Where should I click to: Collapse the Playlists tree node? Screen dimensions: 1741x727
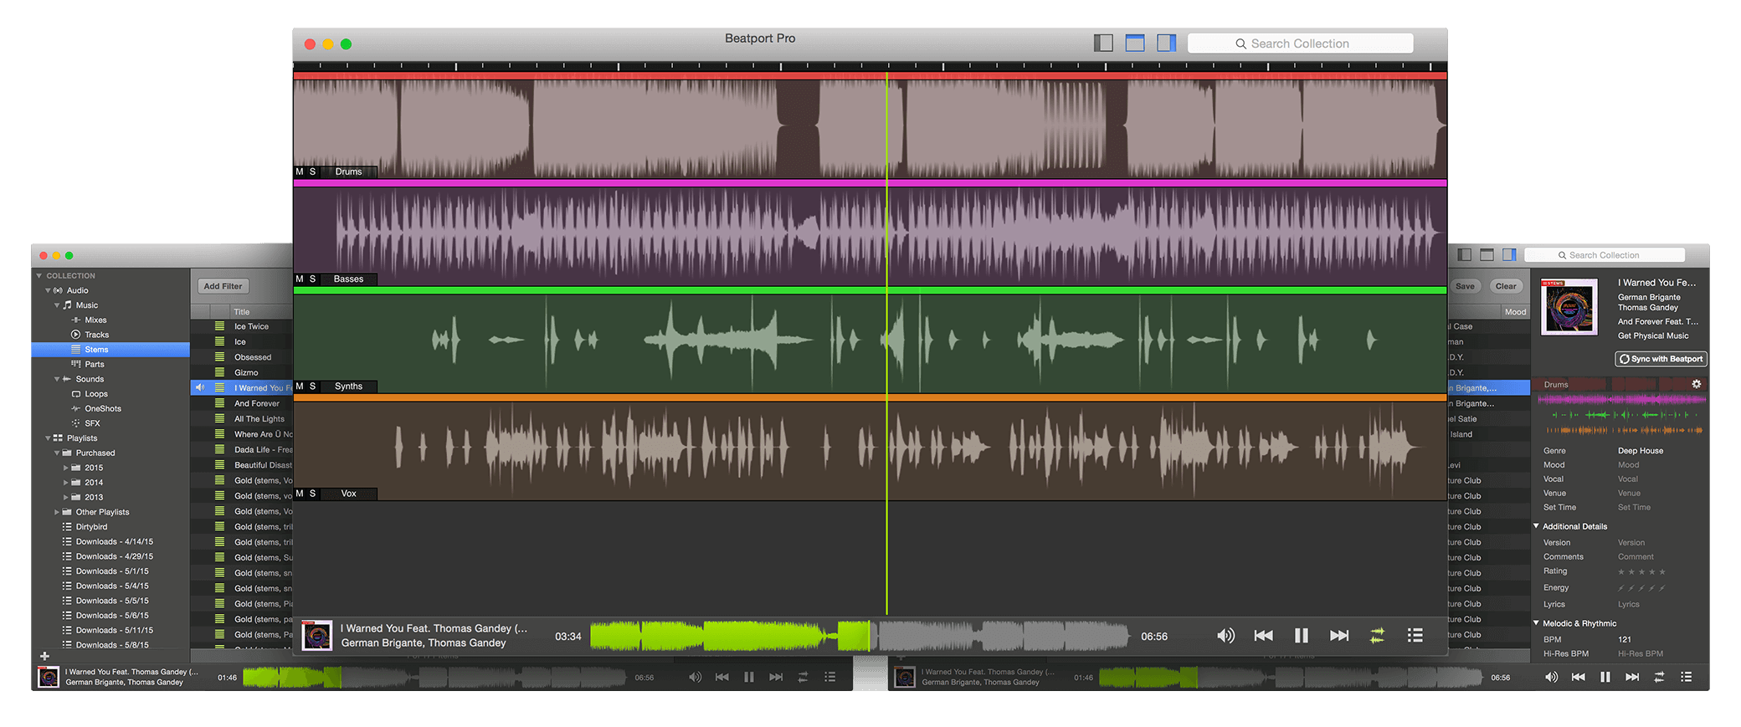48,438
